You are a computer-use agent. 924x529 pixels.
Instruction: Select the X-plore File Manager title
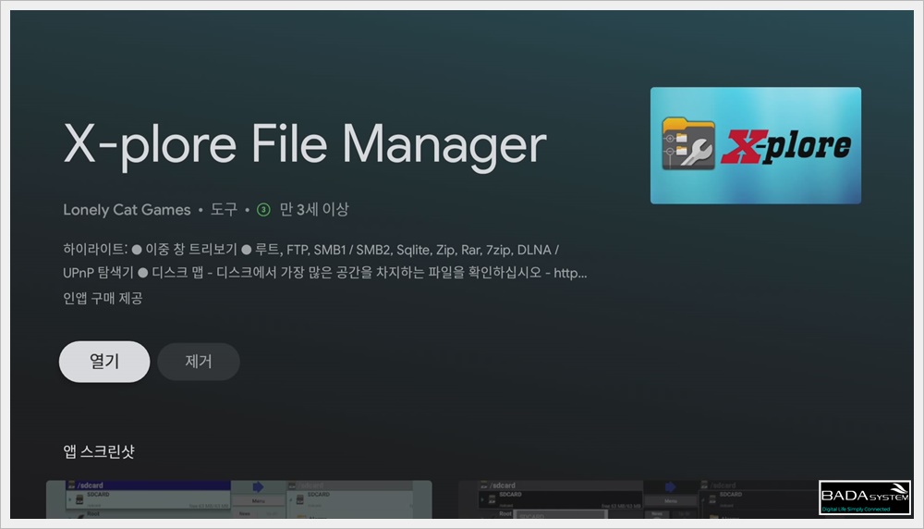[305, 145]
